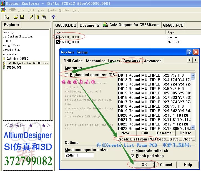Click the Edit... aperture button
Image resolution: width=201 pixels, height=171 pixels.
[x=146, y=133]
